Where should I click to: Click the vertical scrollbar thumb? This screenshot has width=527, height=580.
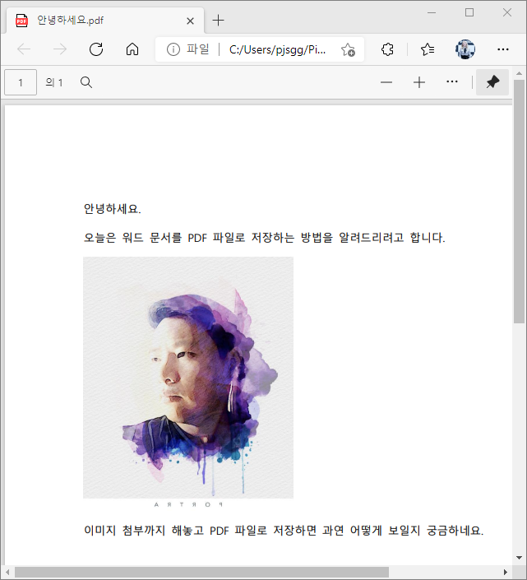519,202
